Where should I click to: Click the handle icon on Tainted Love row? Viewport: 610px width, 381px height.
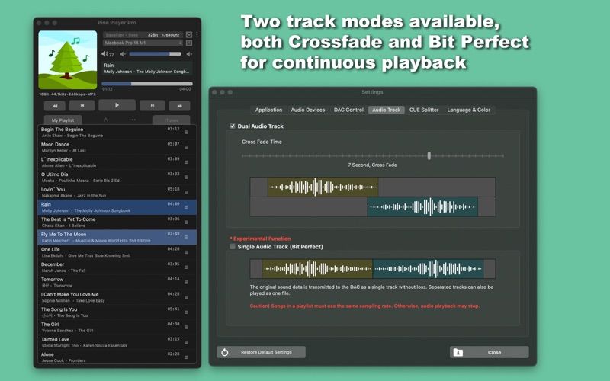click(186, 342)
